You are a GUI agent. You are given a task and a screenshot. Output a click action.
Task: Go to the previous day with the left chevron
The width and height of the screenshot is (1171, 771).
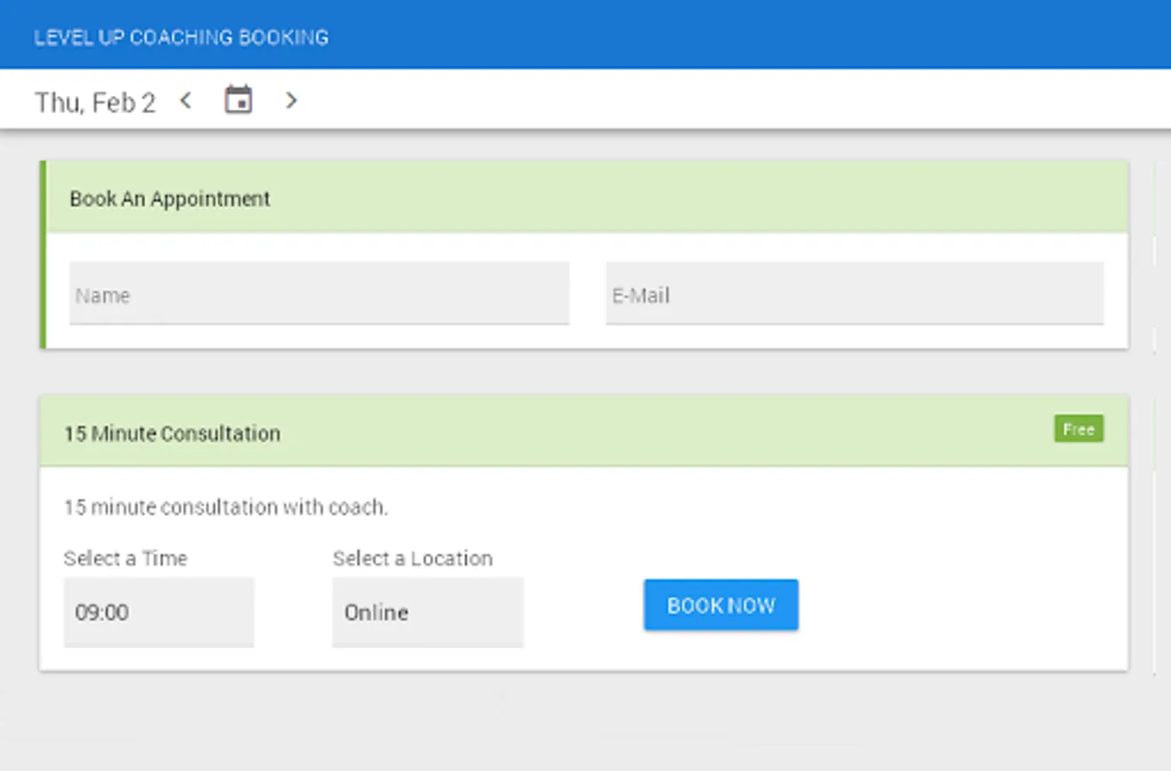point(186,101)
